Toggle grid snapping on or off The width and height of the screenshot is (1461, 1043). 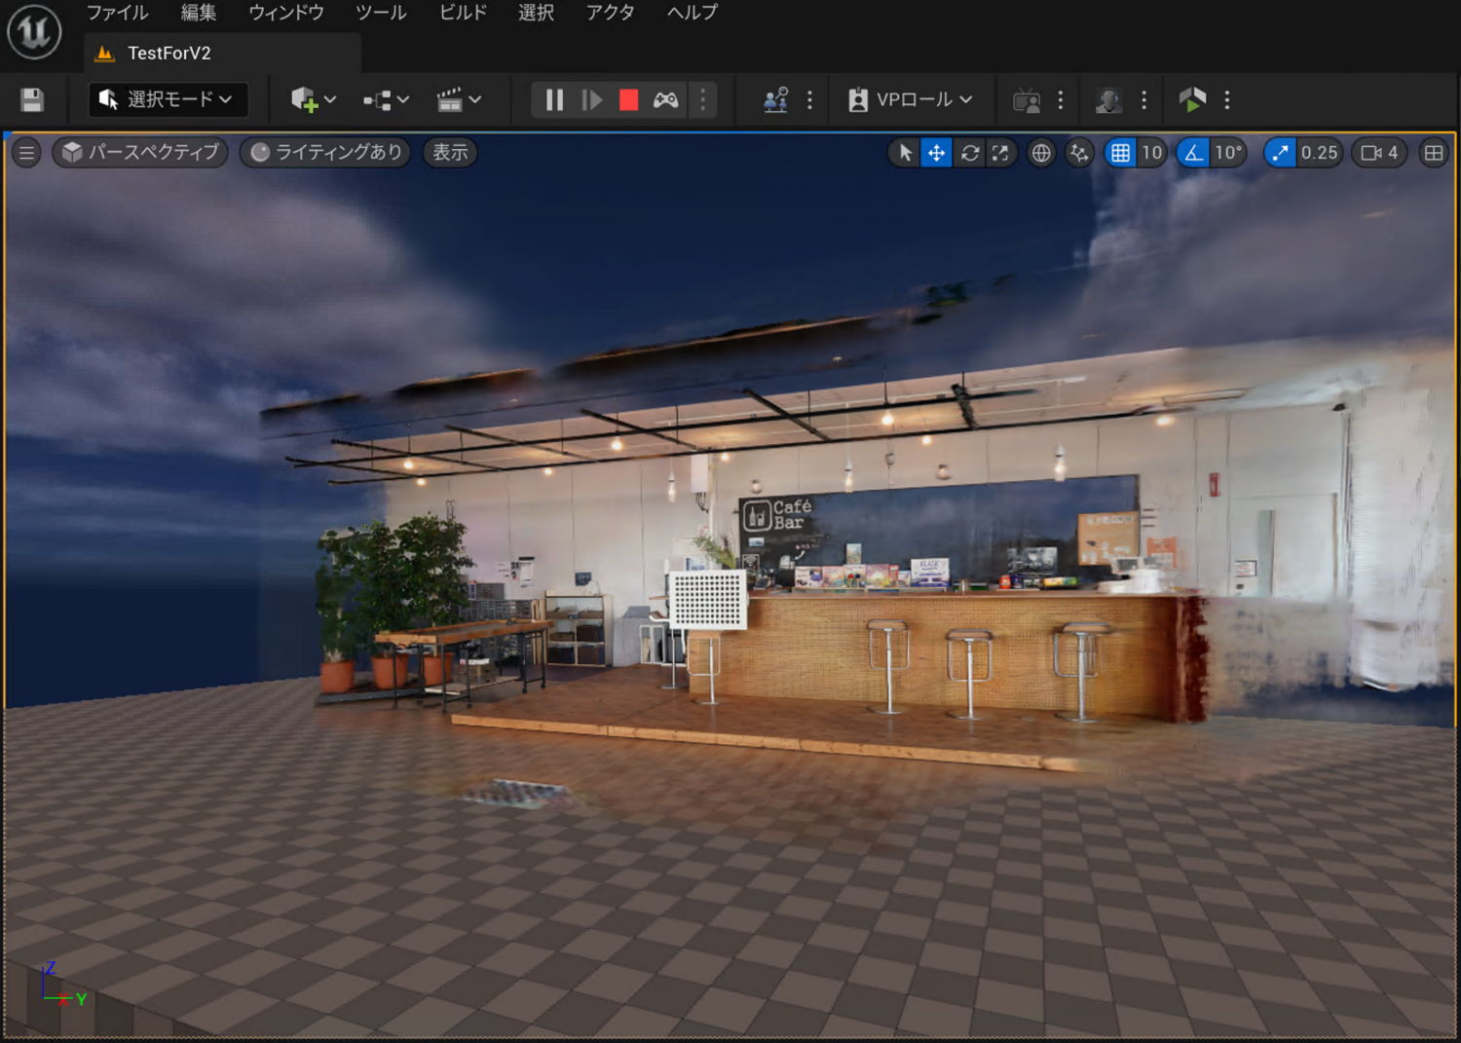(x=1120, y=153)
